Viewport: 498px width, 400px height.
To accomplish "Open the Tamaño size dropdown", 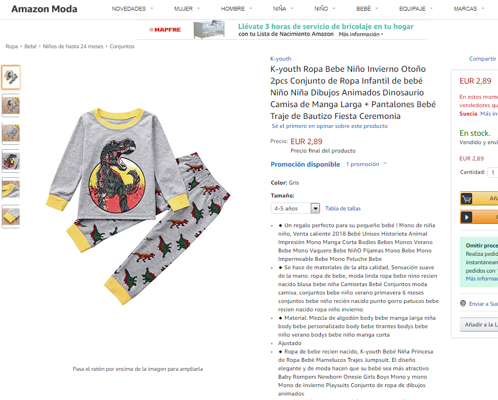I will coord(295,208).
